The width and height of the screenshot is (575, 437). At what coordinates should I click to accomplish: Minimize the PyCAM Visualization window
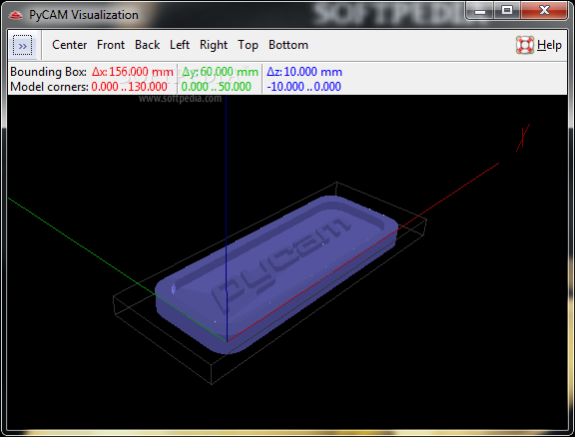tap(479, 11)
